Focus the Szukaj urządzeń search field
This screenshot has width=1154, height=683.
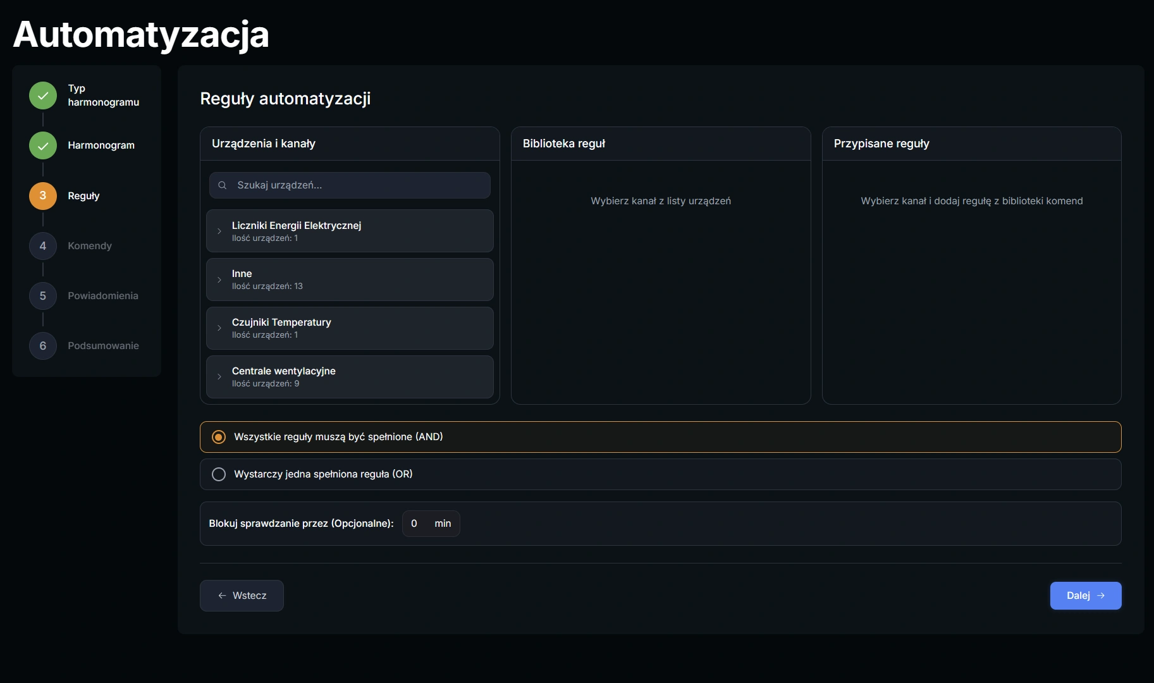350,185
